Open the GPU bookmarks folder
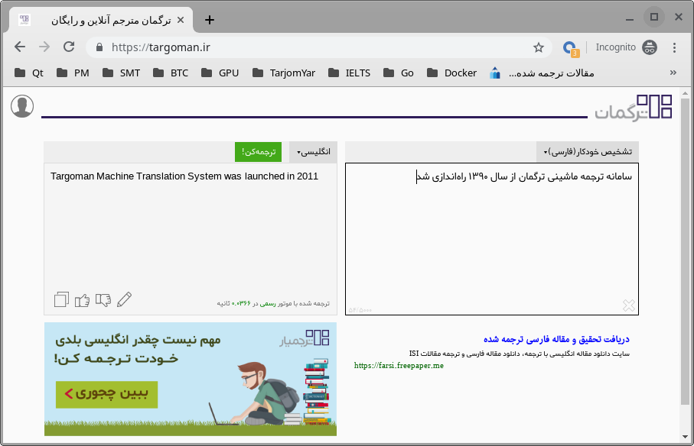Screen dimensions: 694x446 (220, 73)
